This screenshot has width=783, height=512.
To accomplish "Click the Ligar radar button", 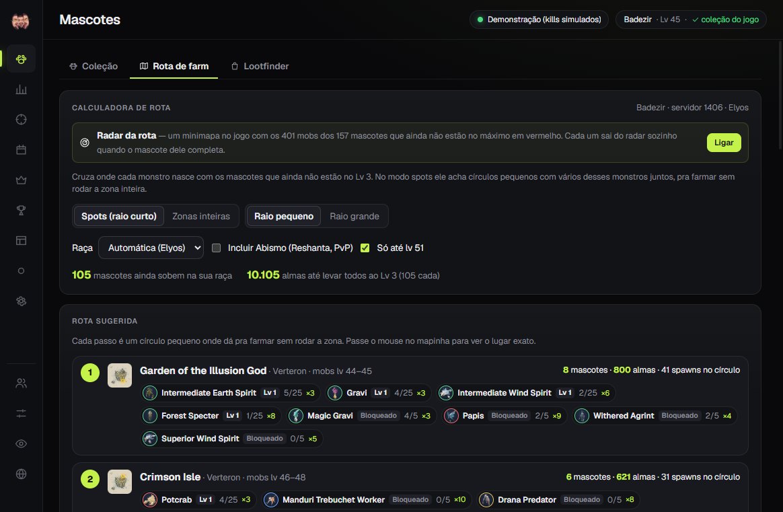I will [x=724, y=143].
